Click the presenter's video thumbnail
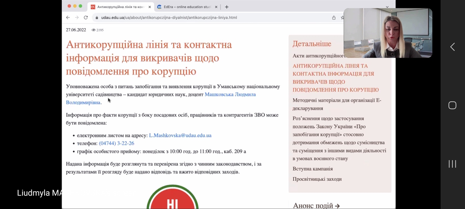 click(x=388, y=33)
